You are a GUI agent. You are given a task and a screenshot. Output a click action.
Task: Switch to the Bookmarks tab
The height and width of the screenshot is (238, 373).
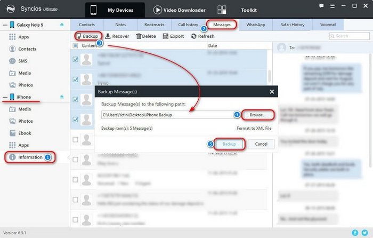154,25
